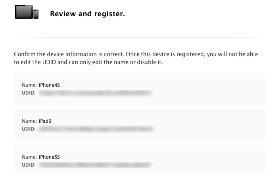
Task: Click the Name label for iPhone4S
Action: click(29, 85)
